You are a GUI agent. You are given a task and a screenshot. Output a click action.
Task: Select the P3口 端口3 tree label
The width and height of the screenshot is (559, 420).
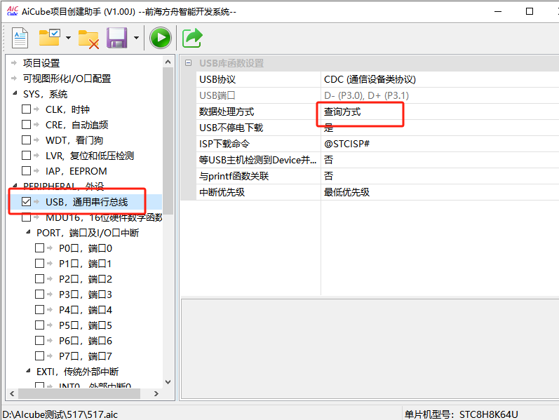click(86, 294)
